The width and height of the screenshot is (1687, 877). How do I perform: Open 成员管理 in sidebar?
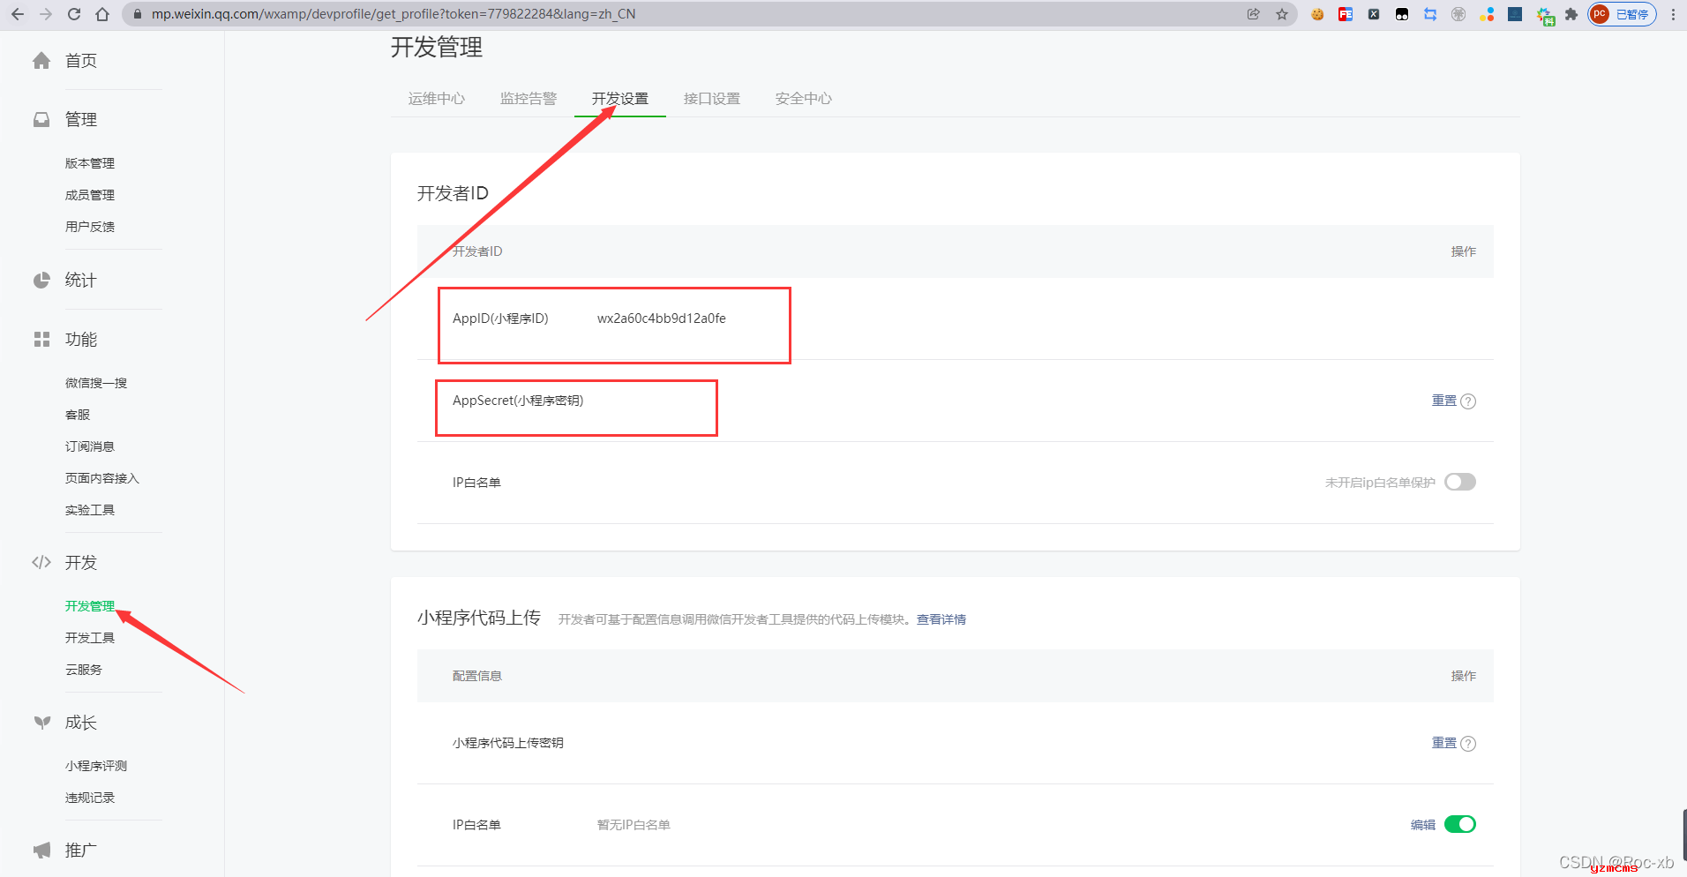click(90, 195)
